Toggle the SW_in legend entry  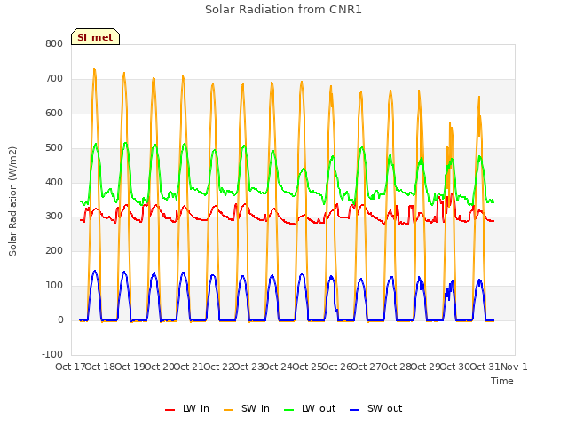[247, 408]
